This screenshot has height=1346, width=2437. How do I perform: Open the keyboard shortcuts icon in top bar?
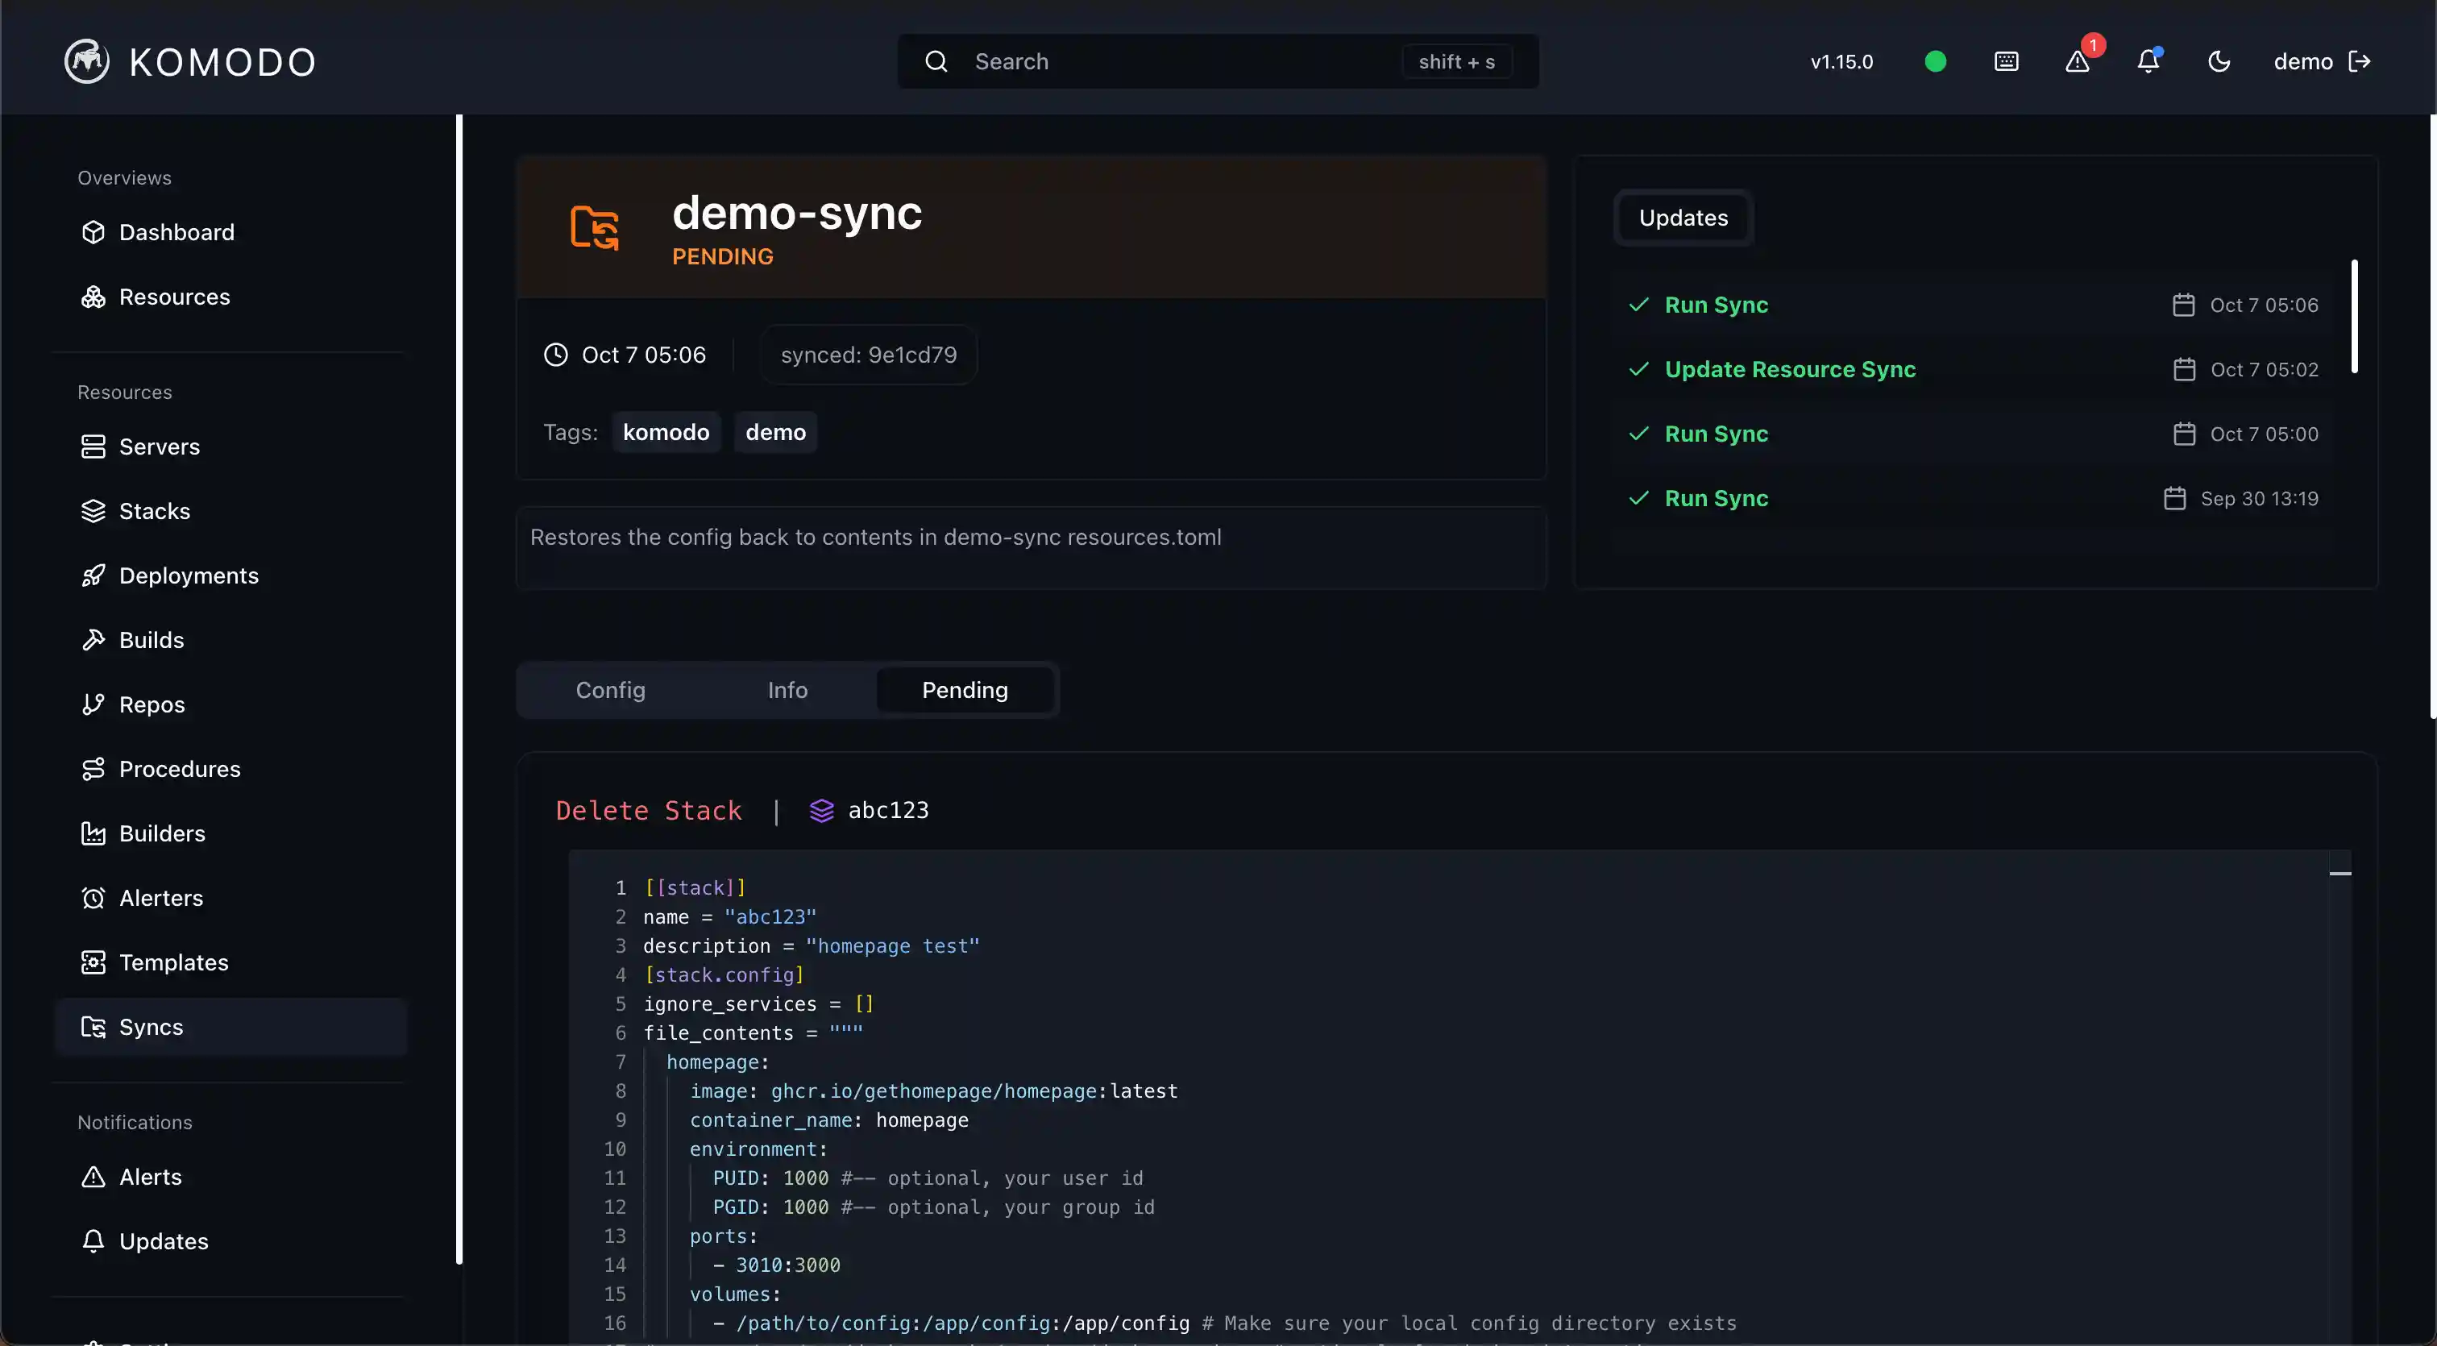[2007, 60]
